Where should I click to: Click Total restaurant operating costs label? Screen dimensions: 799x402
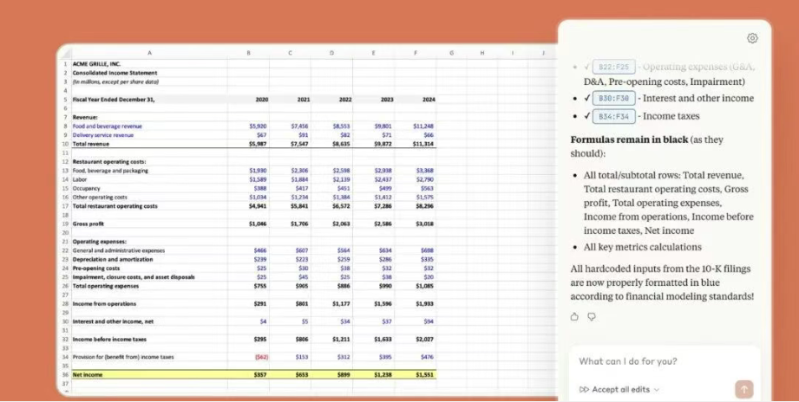pyautogui.click(x=115, y=206)
